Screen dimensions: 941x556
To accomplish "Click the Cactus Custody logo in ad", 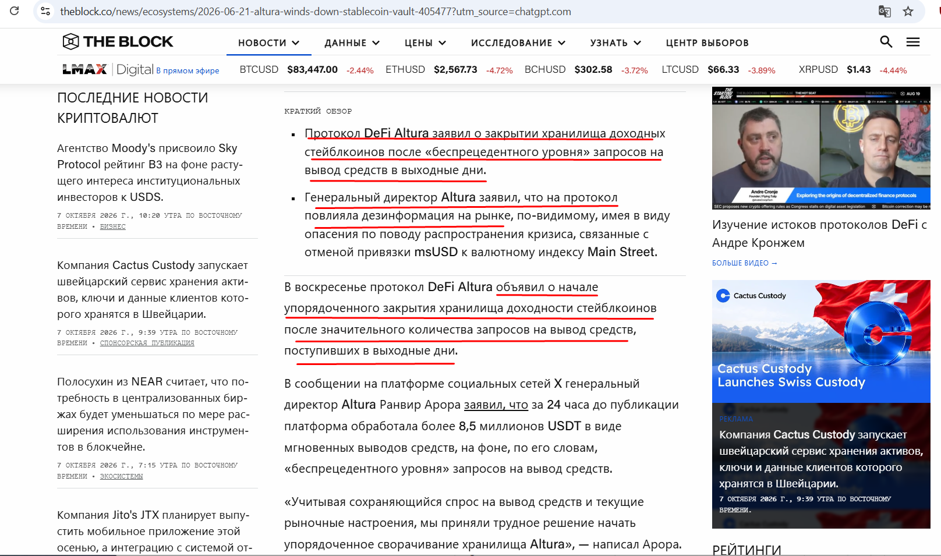I will coord(751,296).
